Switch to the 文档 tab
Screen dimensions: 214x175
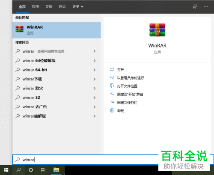click(x=49, y=6)
